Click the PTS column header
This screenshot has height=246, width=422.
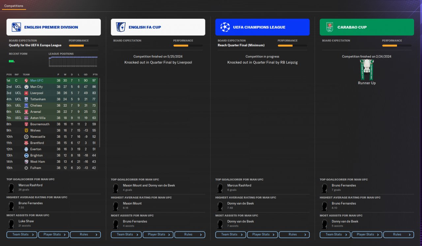coord(95,75)
